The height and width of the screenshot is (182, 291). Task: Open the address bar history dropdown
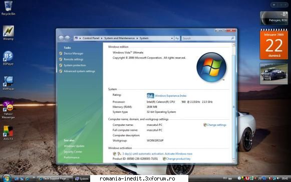point(172,38)
